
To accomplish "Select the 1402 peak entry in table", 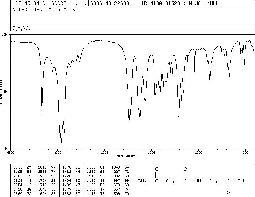I will [71, 185].
